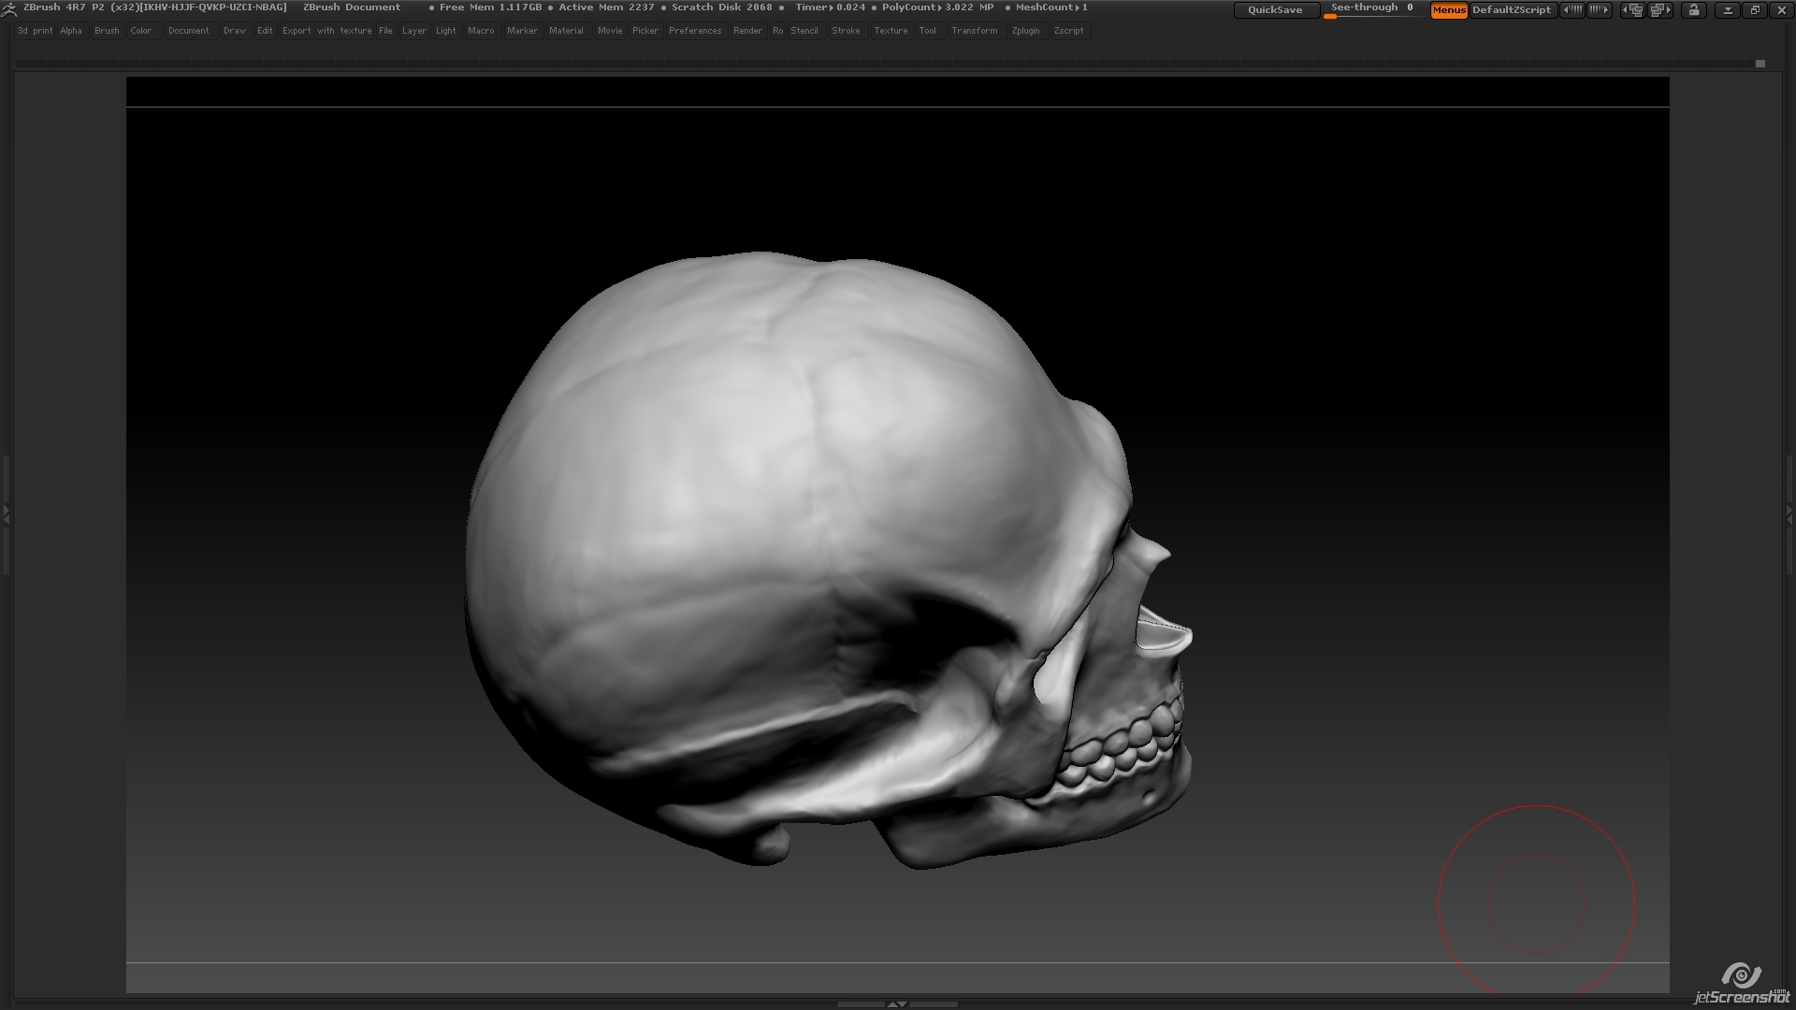Screen dimensions: 1796x1010
Task: Click the switch document layout icon
Action: (x=1757, y=9)
